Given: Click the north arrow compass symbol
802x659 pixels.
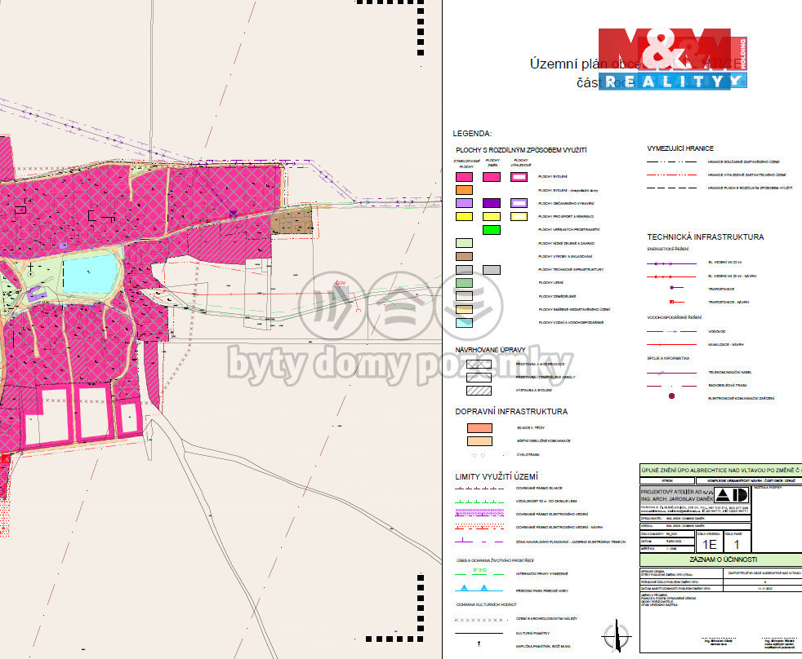Looking at the screenshot, I should pyautogui.click(x=617, y=635).
